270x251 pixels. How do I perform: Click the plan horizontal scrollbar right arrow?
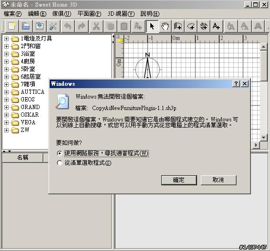tap(256, 145)
